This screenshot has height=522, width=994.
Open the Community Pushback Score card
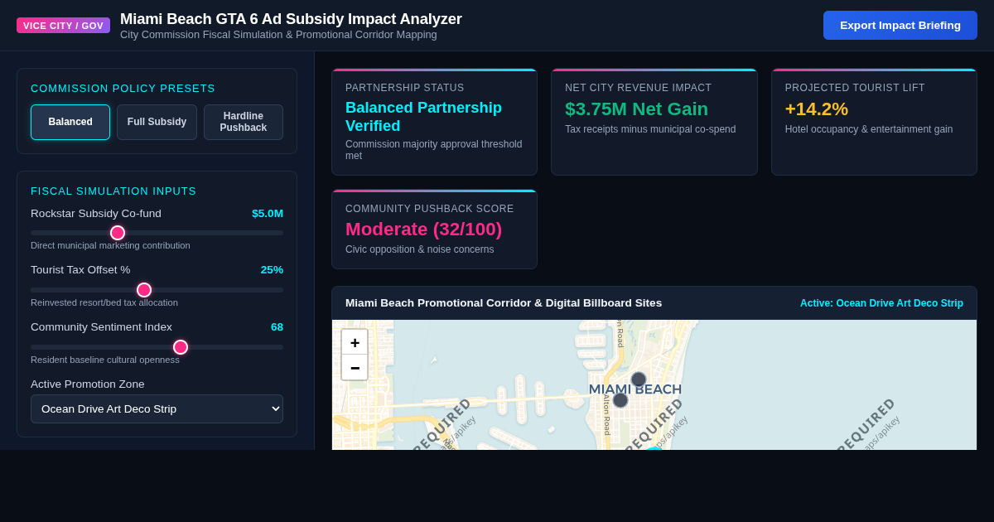(435, 230)
